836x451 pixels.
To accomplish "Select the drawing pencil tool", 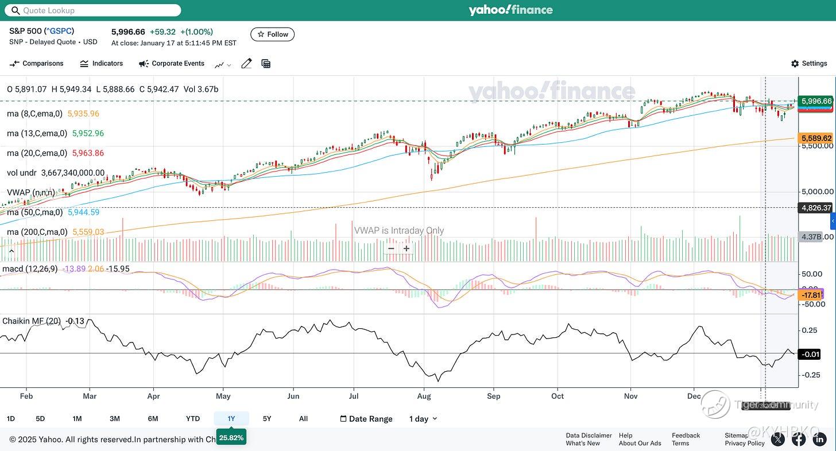I will [246, 64].
